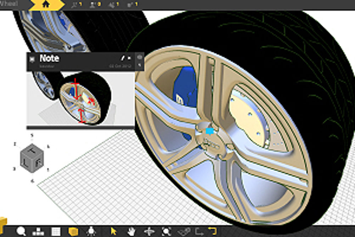The width and height of the screenshot is (355, 237).
Task: Go to the yellow Home view button
Action: [x=46, y=4]
